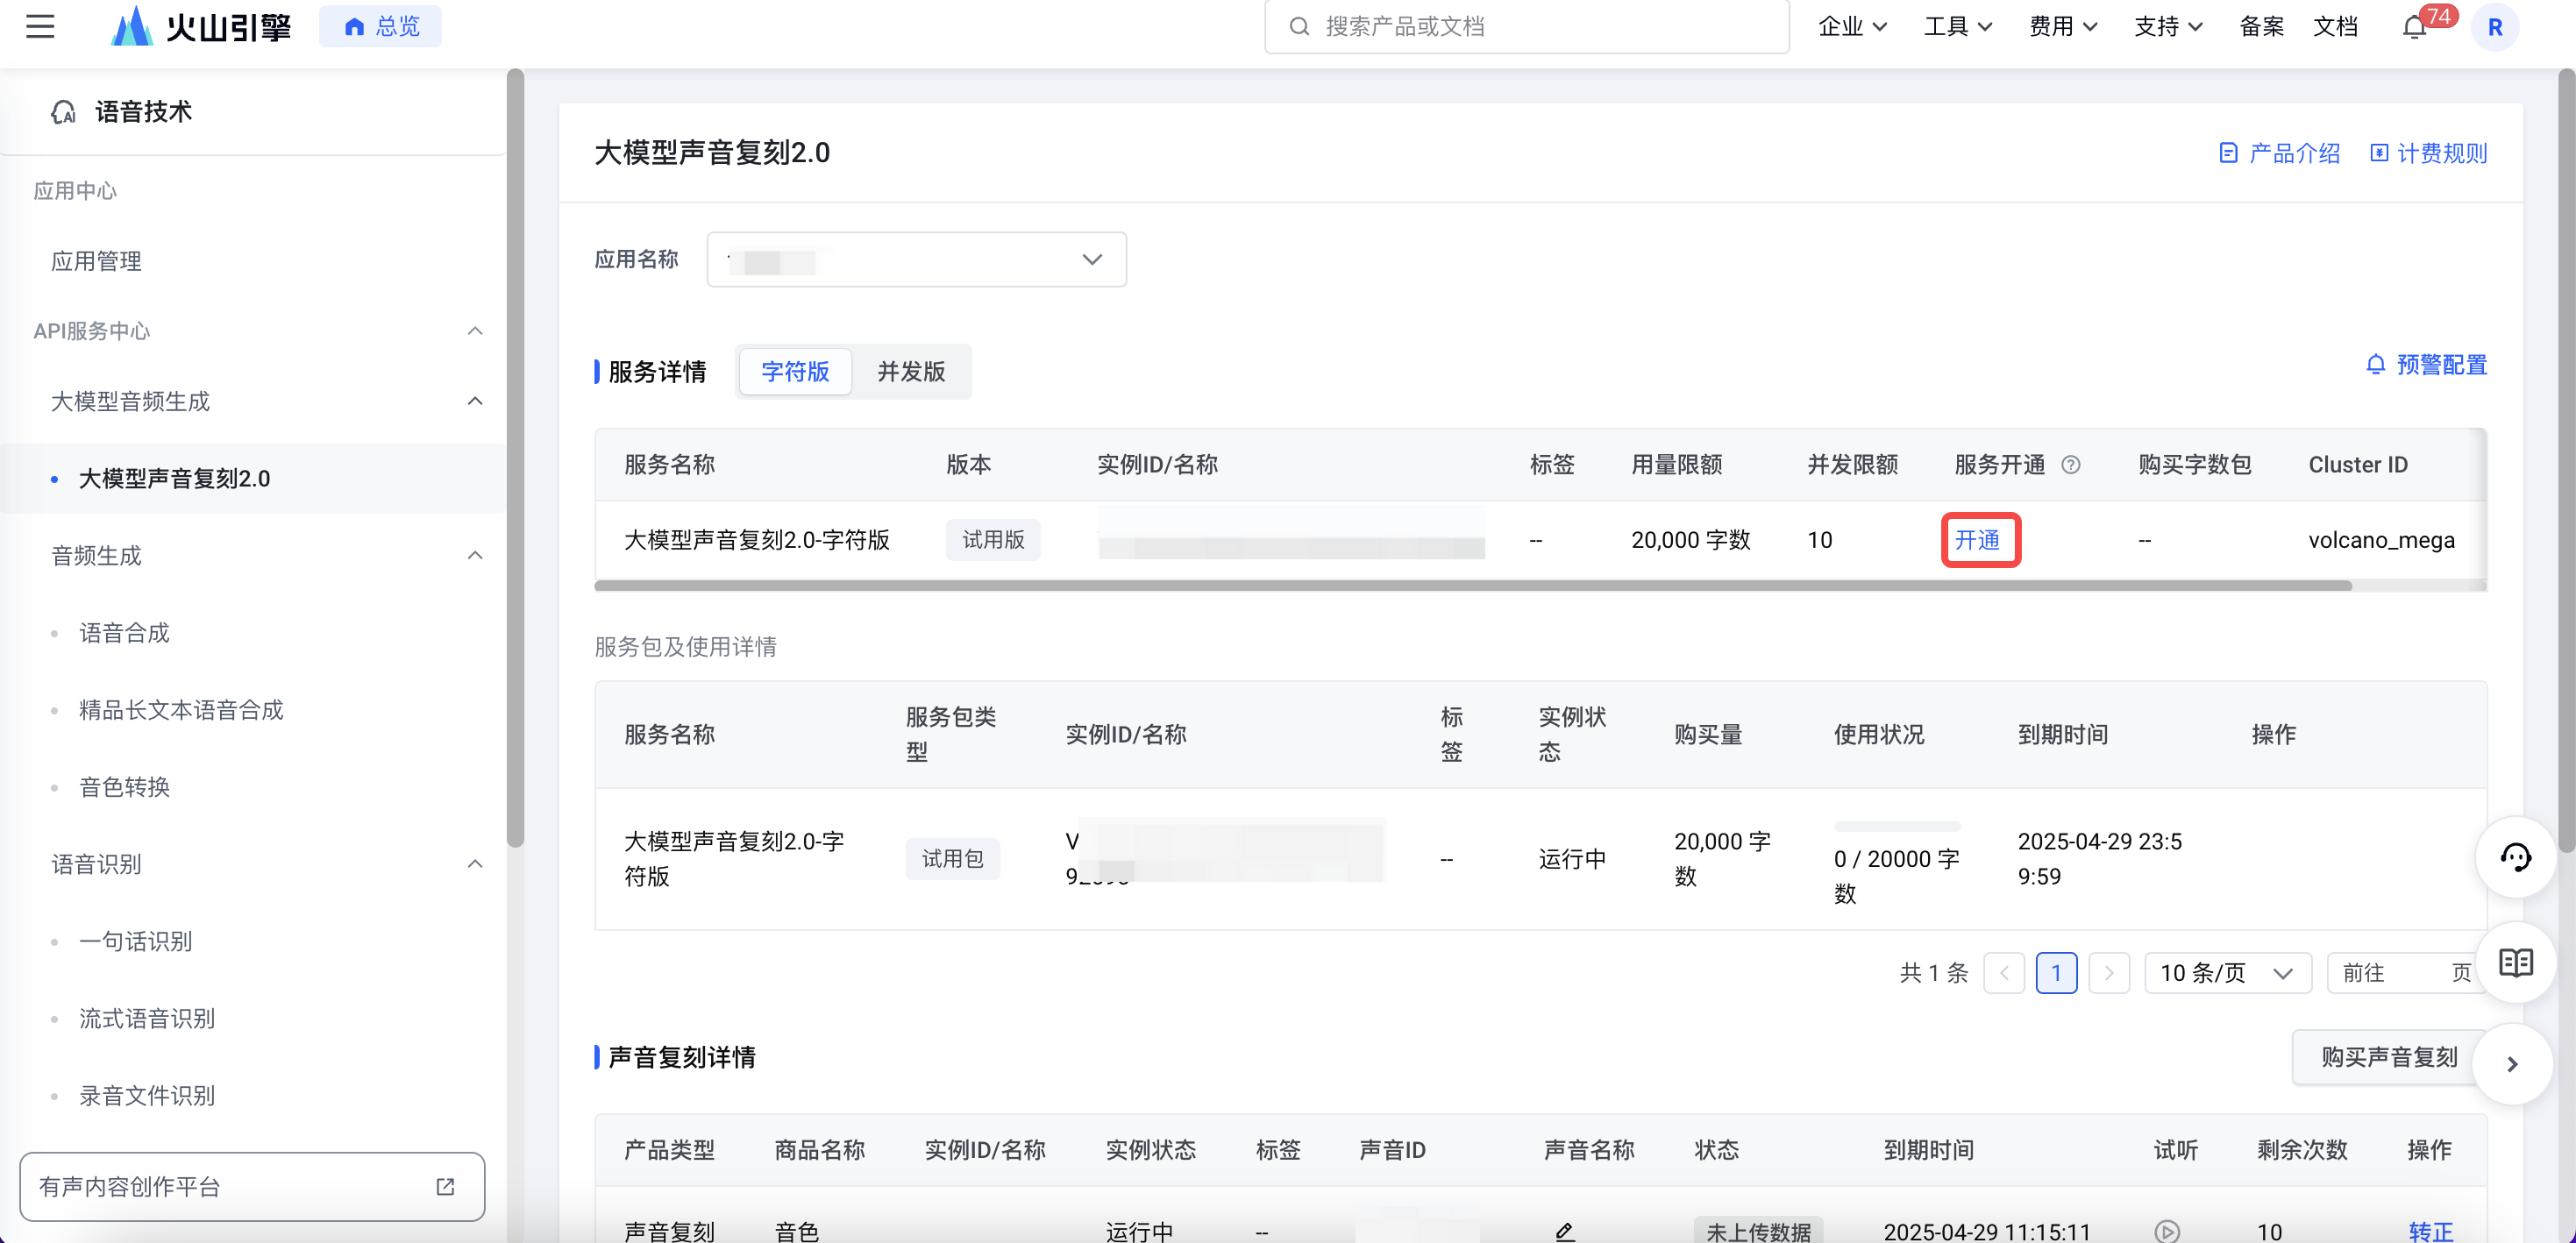The height and width of the screenshot is (1243, 2576).
Task: Open 预警配置 alert settings
Action: click(2426, 365)
